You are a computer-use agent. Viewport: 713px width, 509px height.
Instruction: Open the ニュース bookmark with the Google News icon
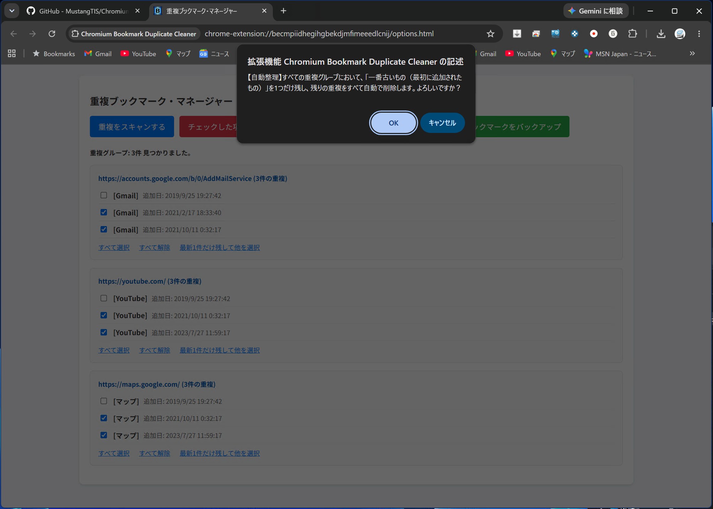coord(214,54)
